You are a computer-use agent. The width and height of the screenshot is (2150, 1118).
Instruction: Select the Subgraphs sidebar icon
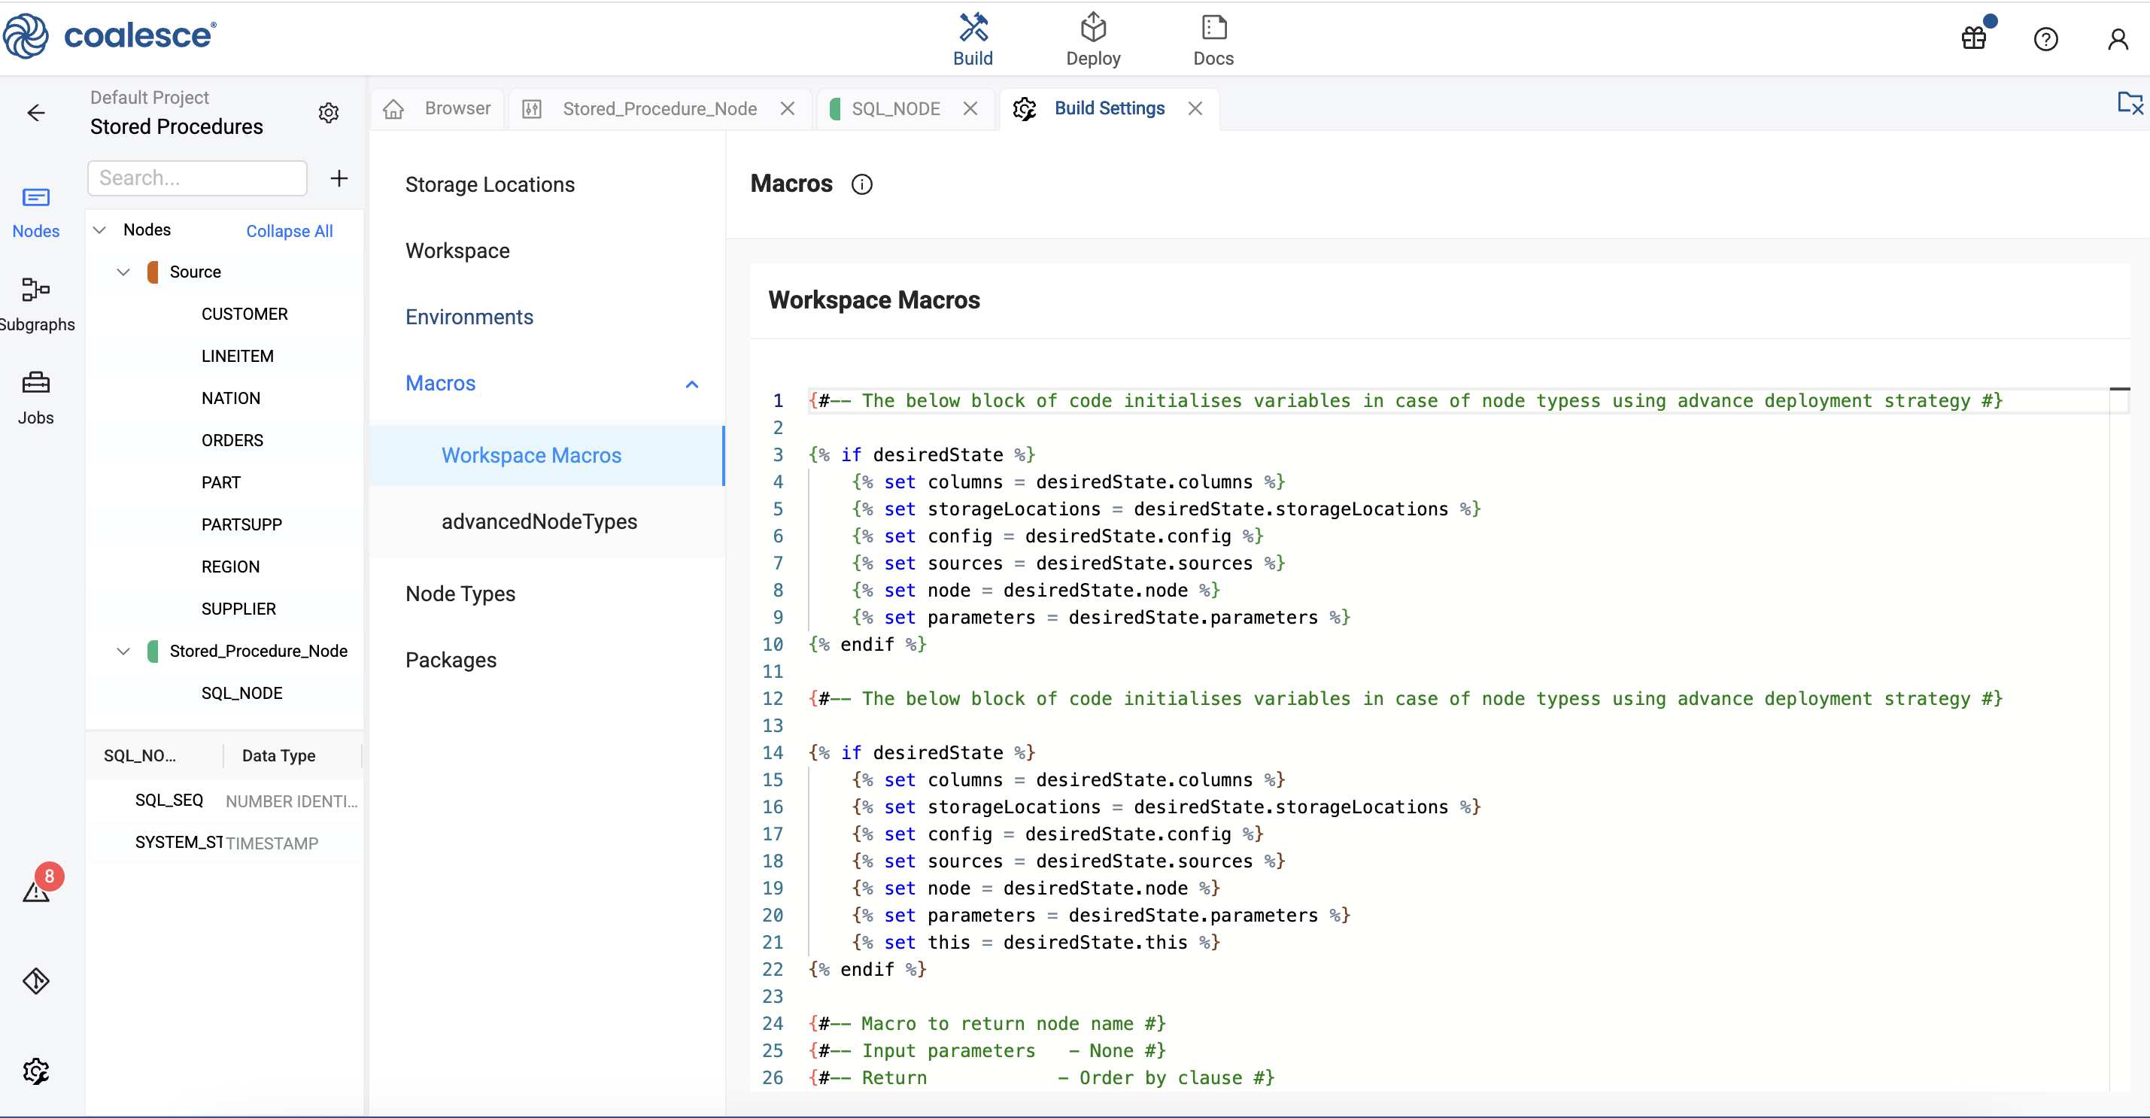pyautogui.click(x=36, y=305)
